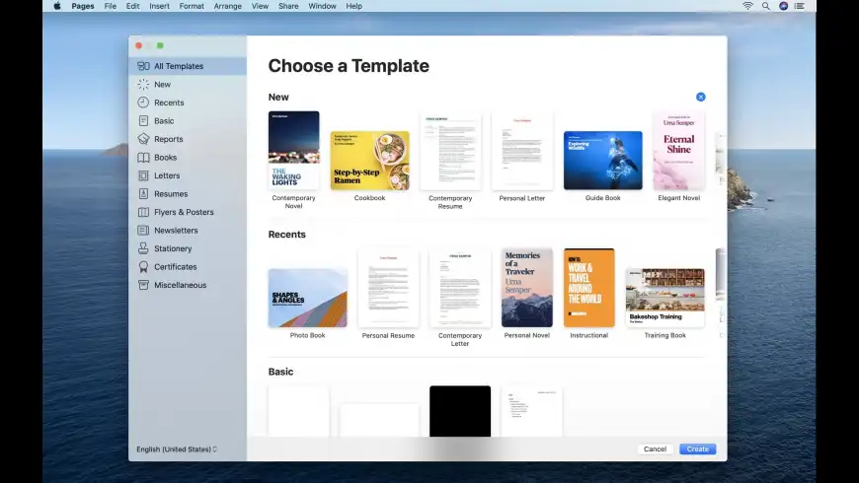The width and height of the screenshot is (859, 483).
Task: Open Spotlight search icon
Action: click(x=766, y=6)
